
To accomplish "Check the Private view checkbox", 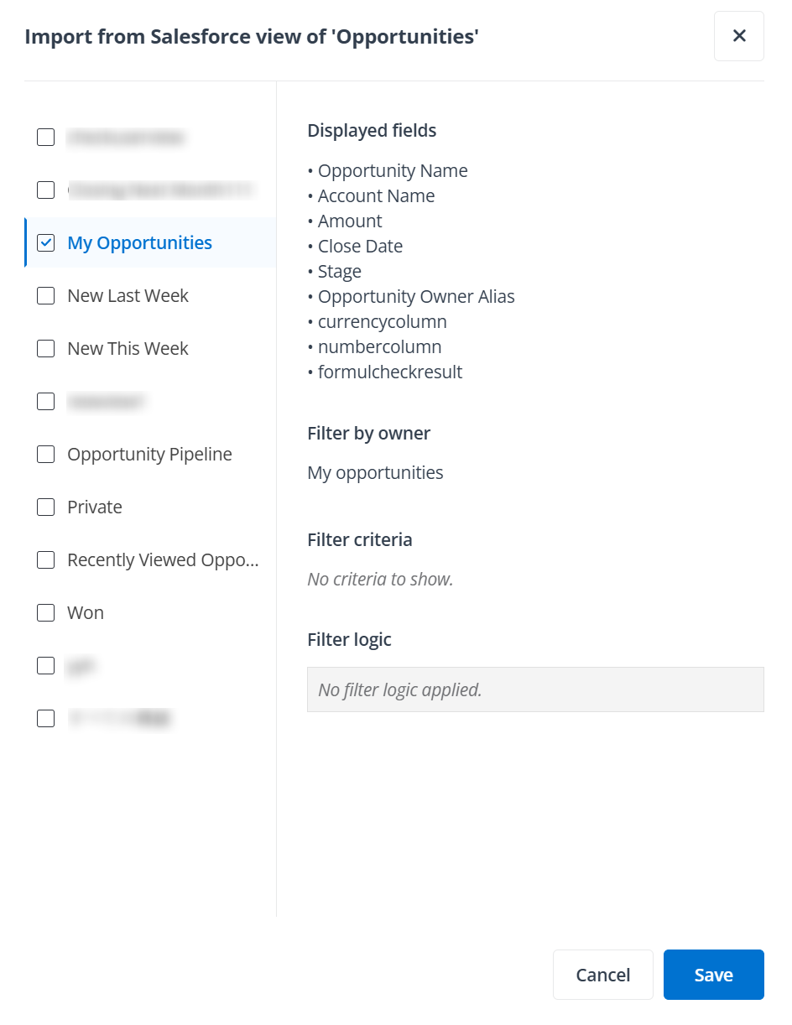I will 45,507.
